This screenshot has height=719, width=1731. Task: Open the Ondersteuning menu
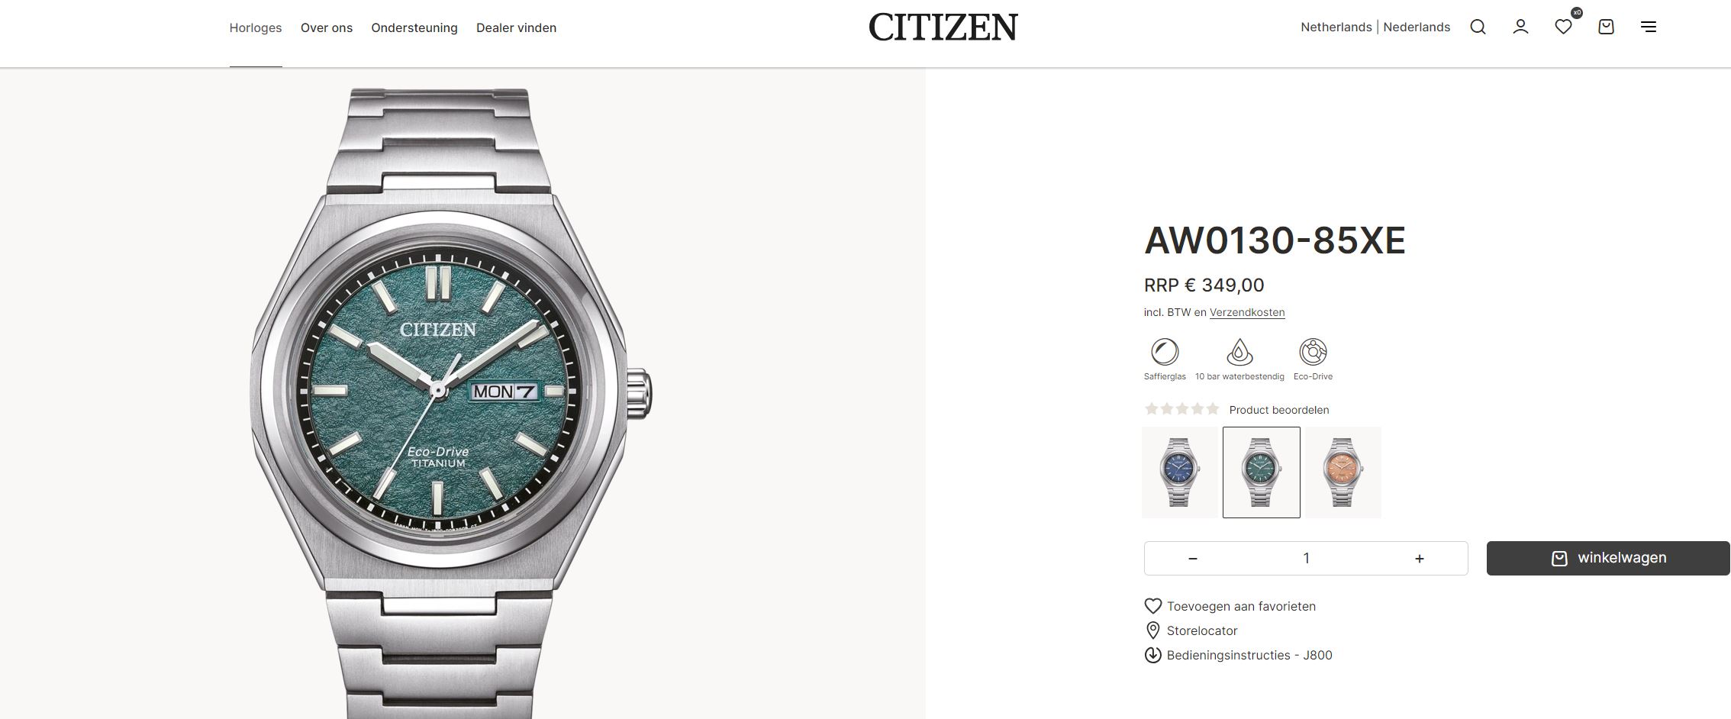coord(414,28)
